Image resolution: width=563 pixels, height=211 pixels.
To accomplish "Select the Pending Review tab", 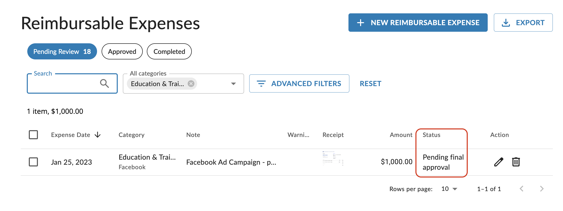I will [62, 52].
